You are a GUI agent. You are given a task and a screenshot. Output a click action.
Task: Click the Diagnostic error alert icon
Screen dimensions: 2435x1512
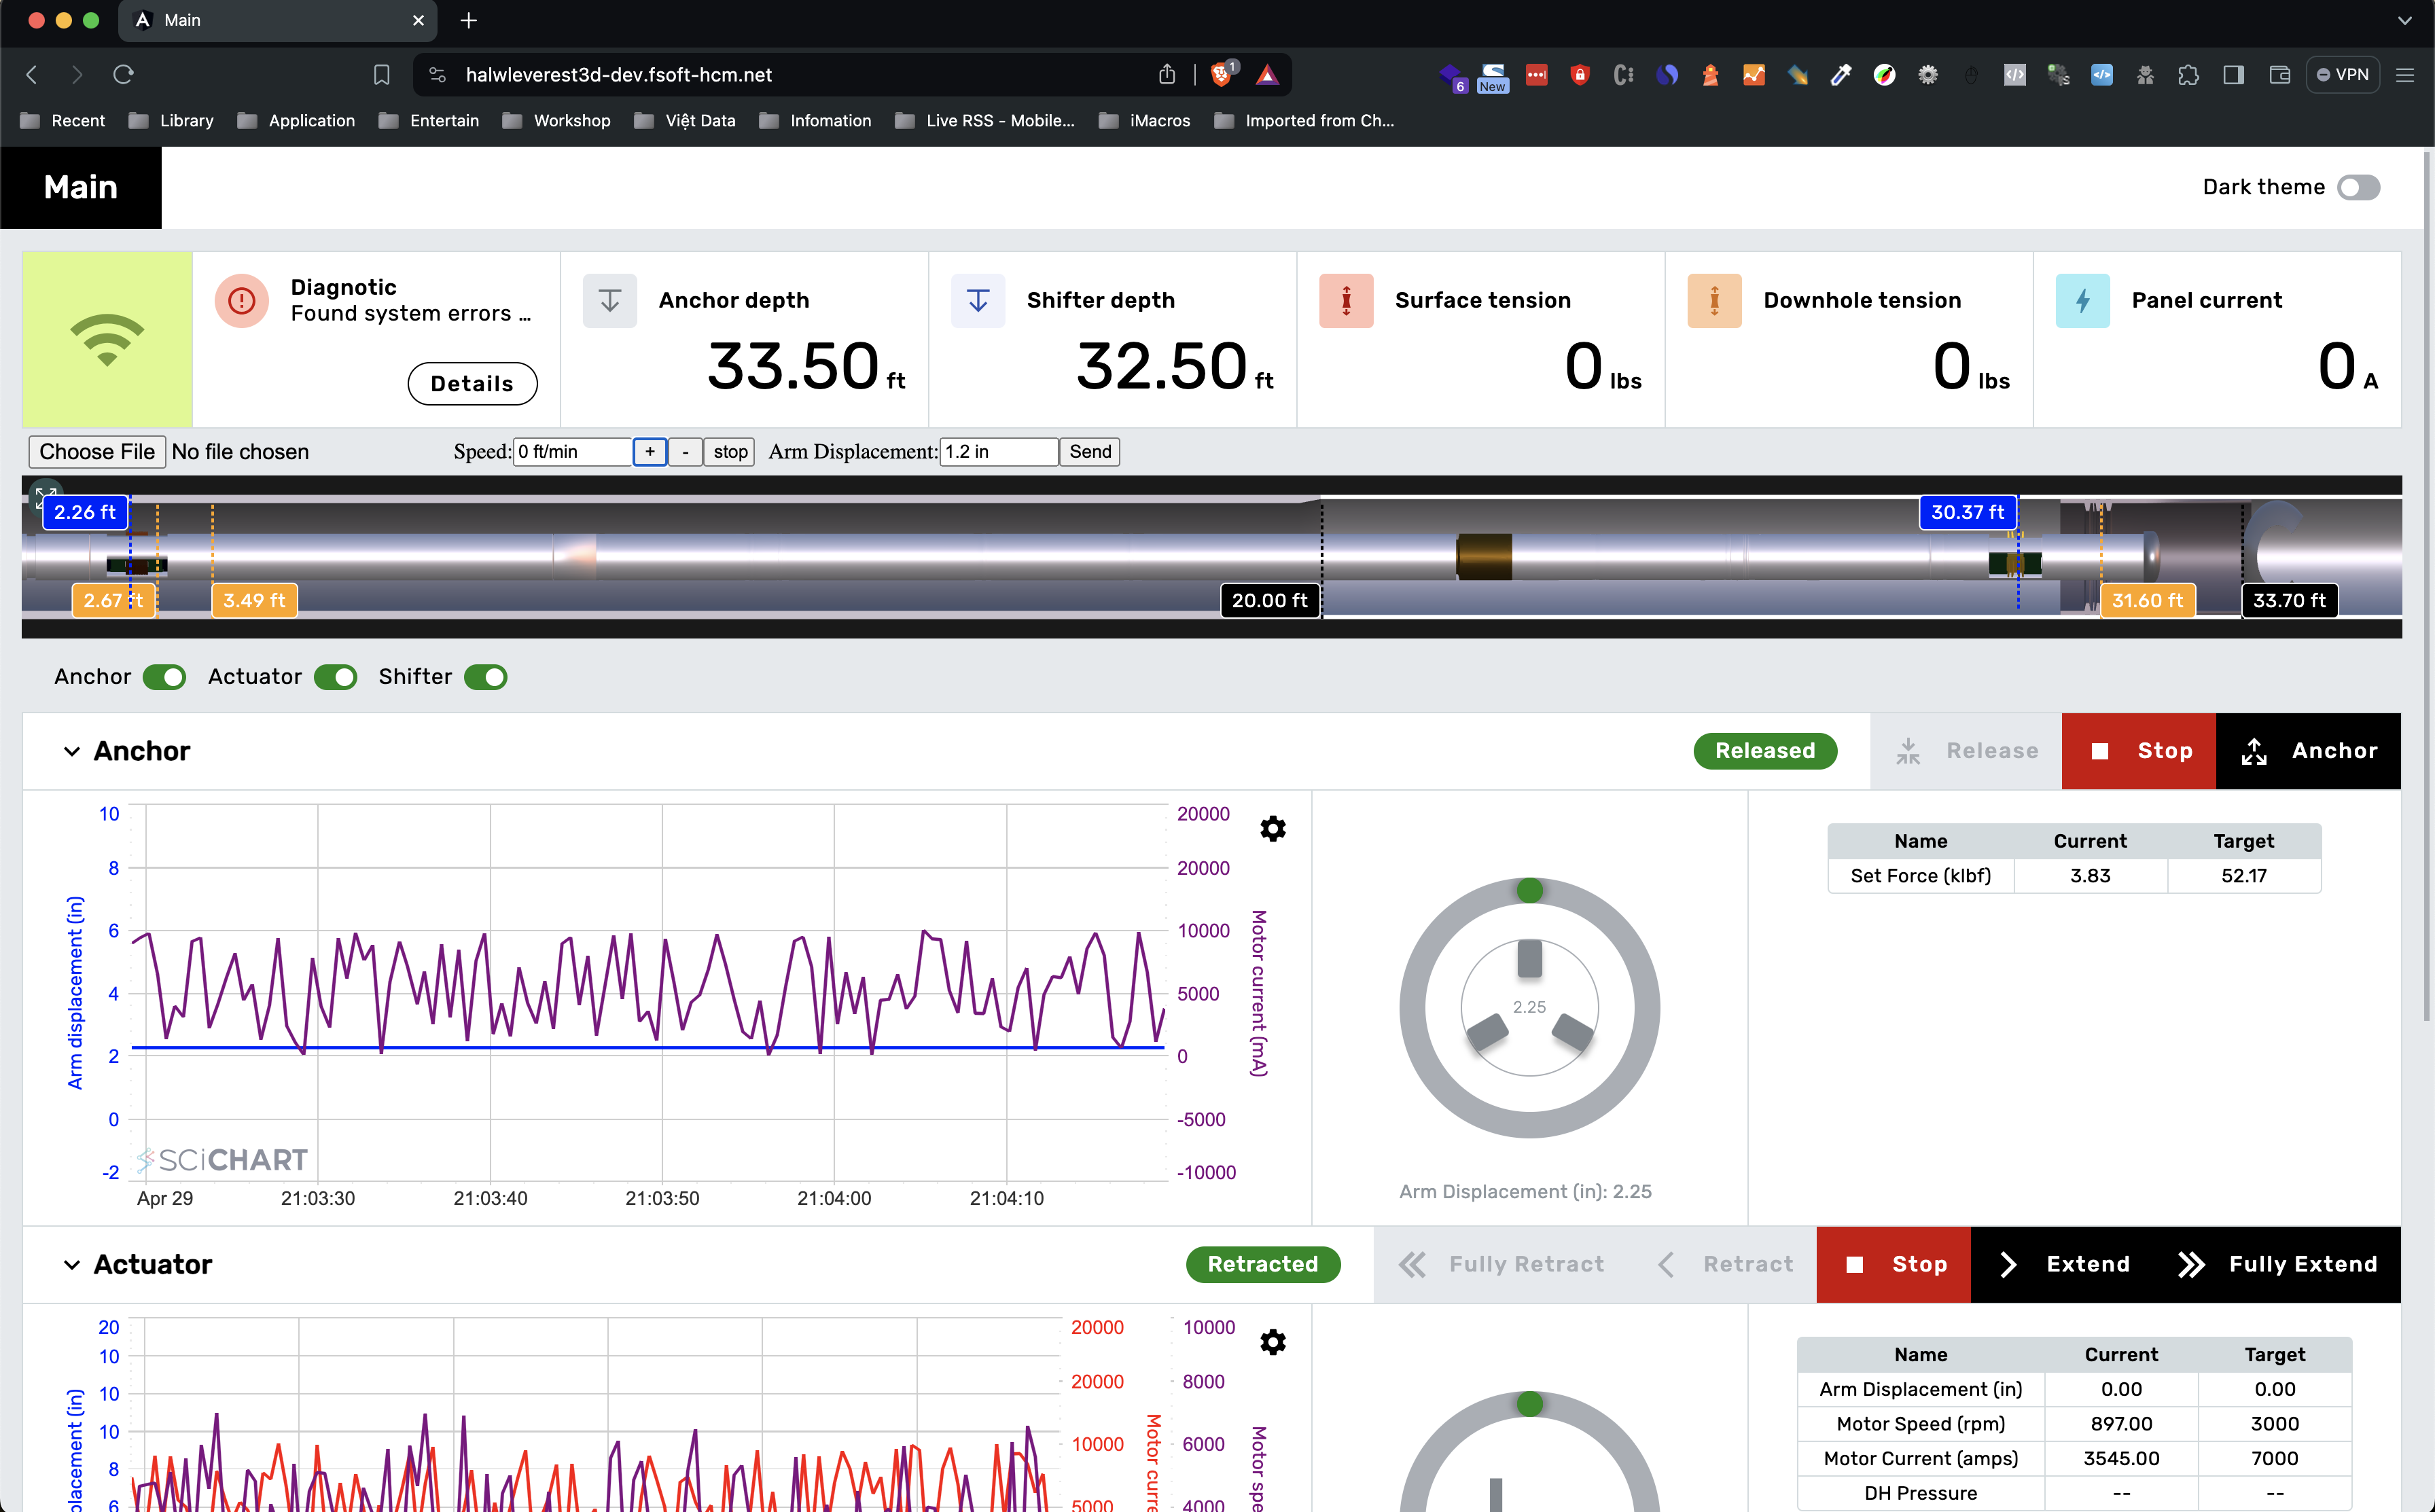coord(241,300)
